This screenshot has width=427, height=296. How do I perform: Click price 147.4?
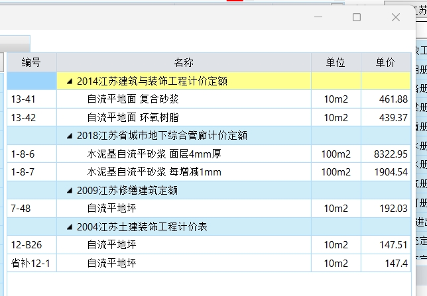tap(396, 263)
